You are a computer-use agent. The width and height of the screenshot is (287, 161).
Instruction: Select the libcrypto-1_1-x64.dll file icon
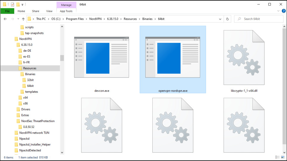244,58
